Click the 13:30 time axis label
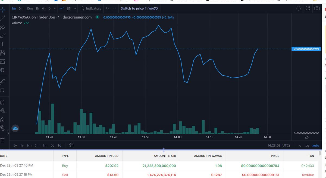The height and width of the screenshot is (178, 326). (x=81, y=137)
